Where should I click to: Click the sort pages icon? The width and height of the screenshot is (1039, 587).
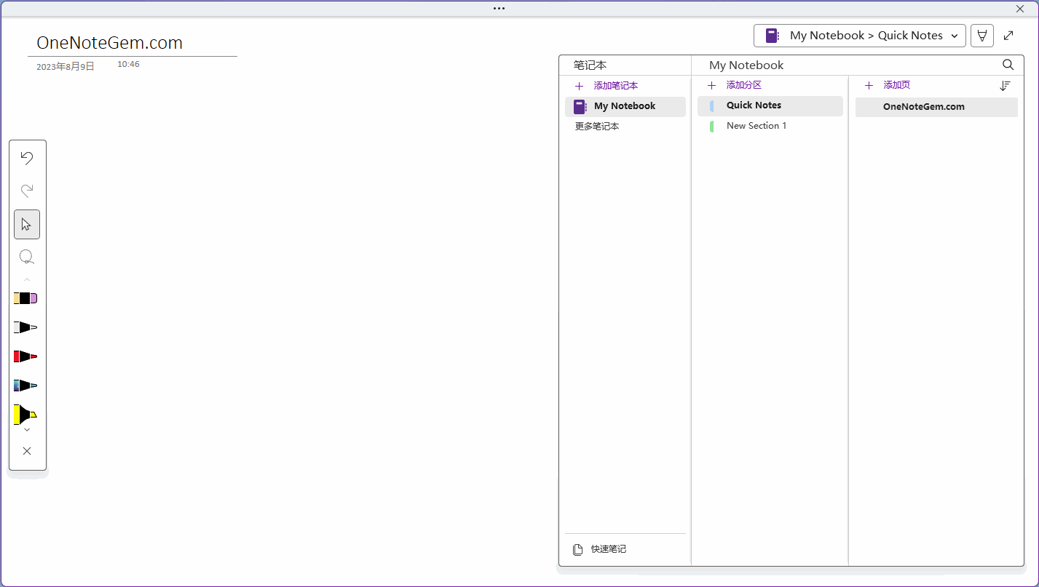pos(1005,86)
